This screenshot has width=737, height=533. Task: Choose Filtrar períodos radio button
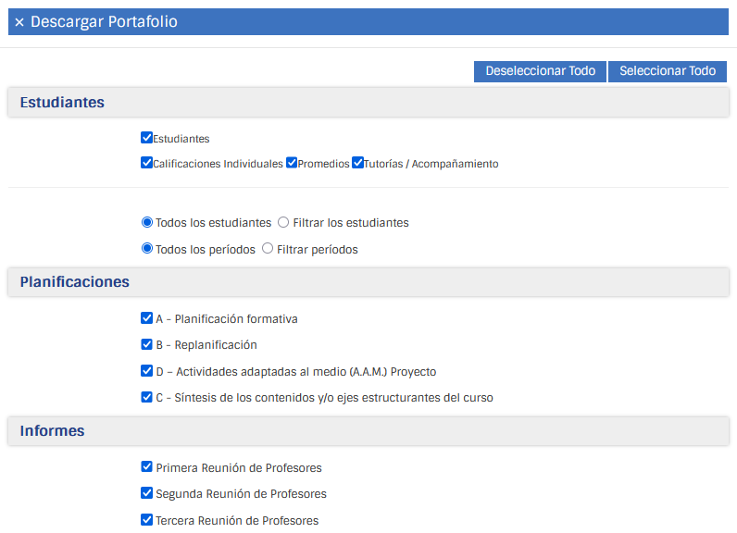(268, 248)
